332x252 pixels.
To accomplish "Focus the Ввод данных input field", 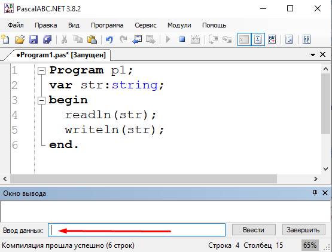I will tap(136, 230).
